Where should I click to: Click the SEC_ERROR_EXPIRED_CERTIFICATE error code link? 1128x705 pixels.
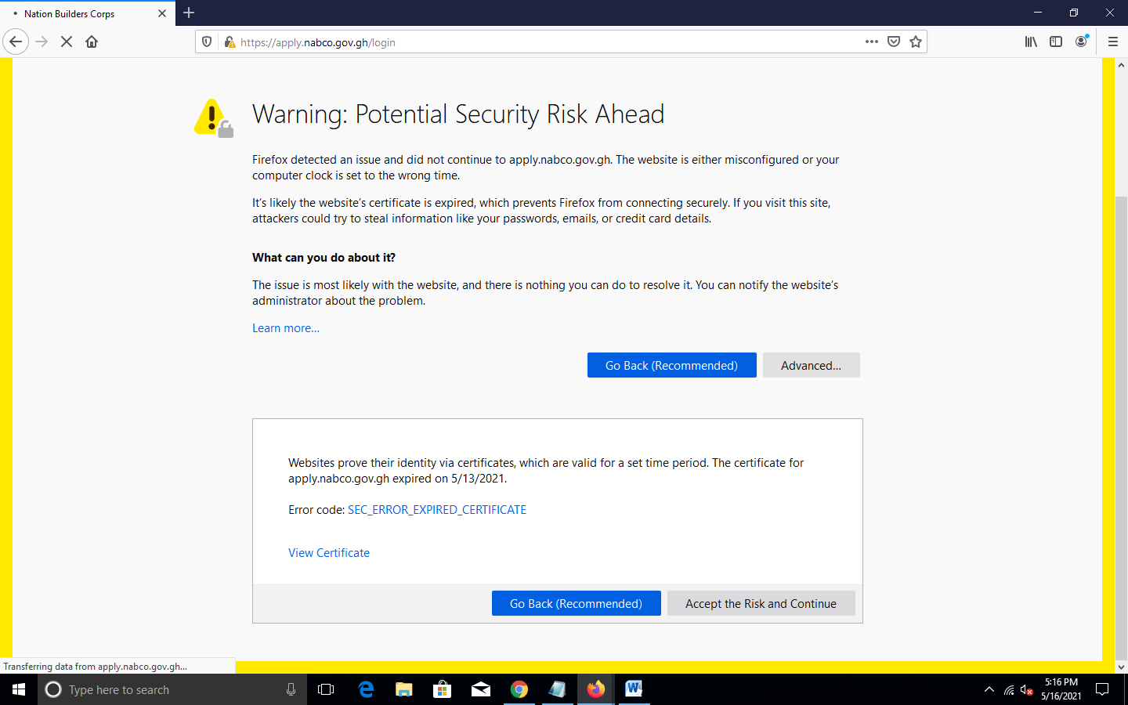click(437, 510)
